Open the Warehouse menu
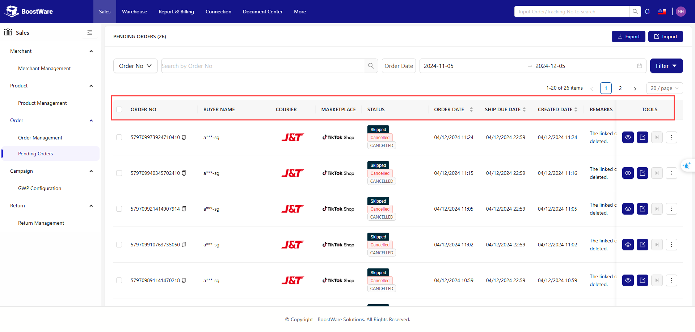The image size is (695, 332). tap(135, 12)
